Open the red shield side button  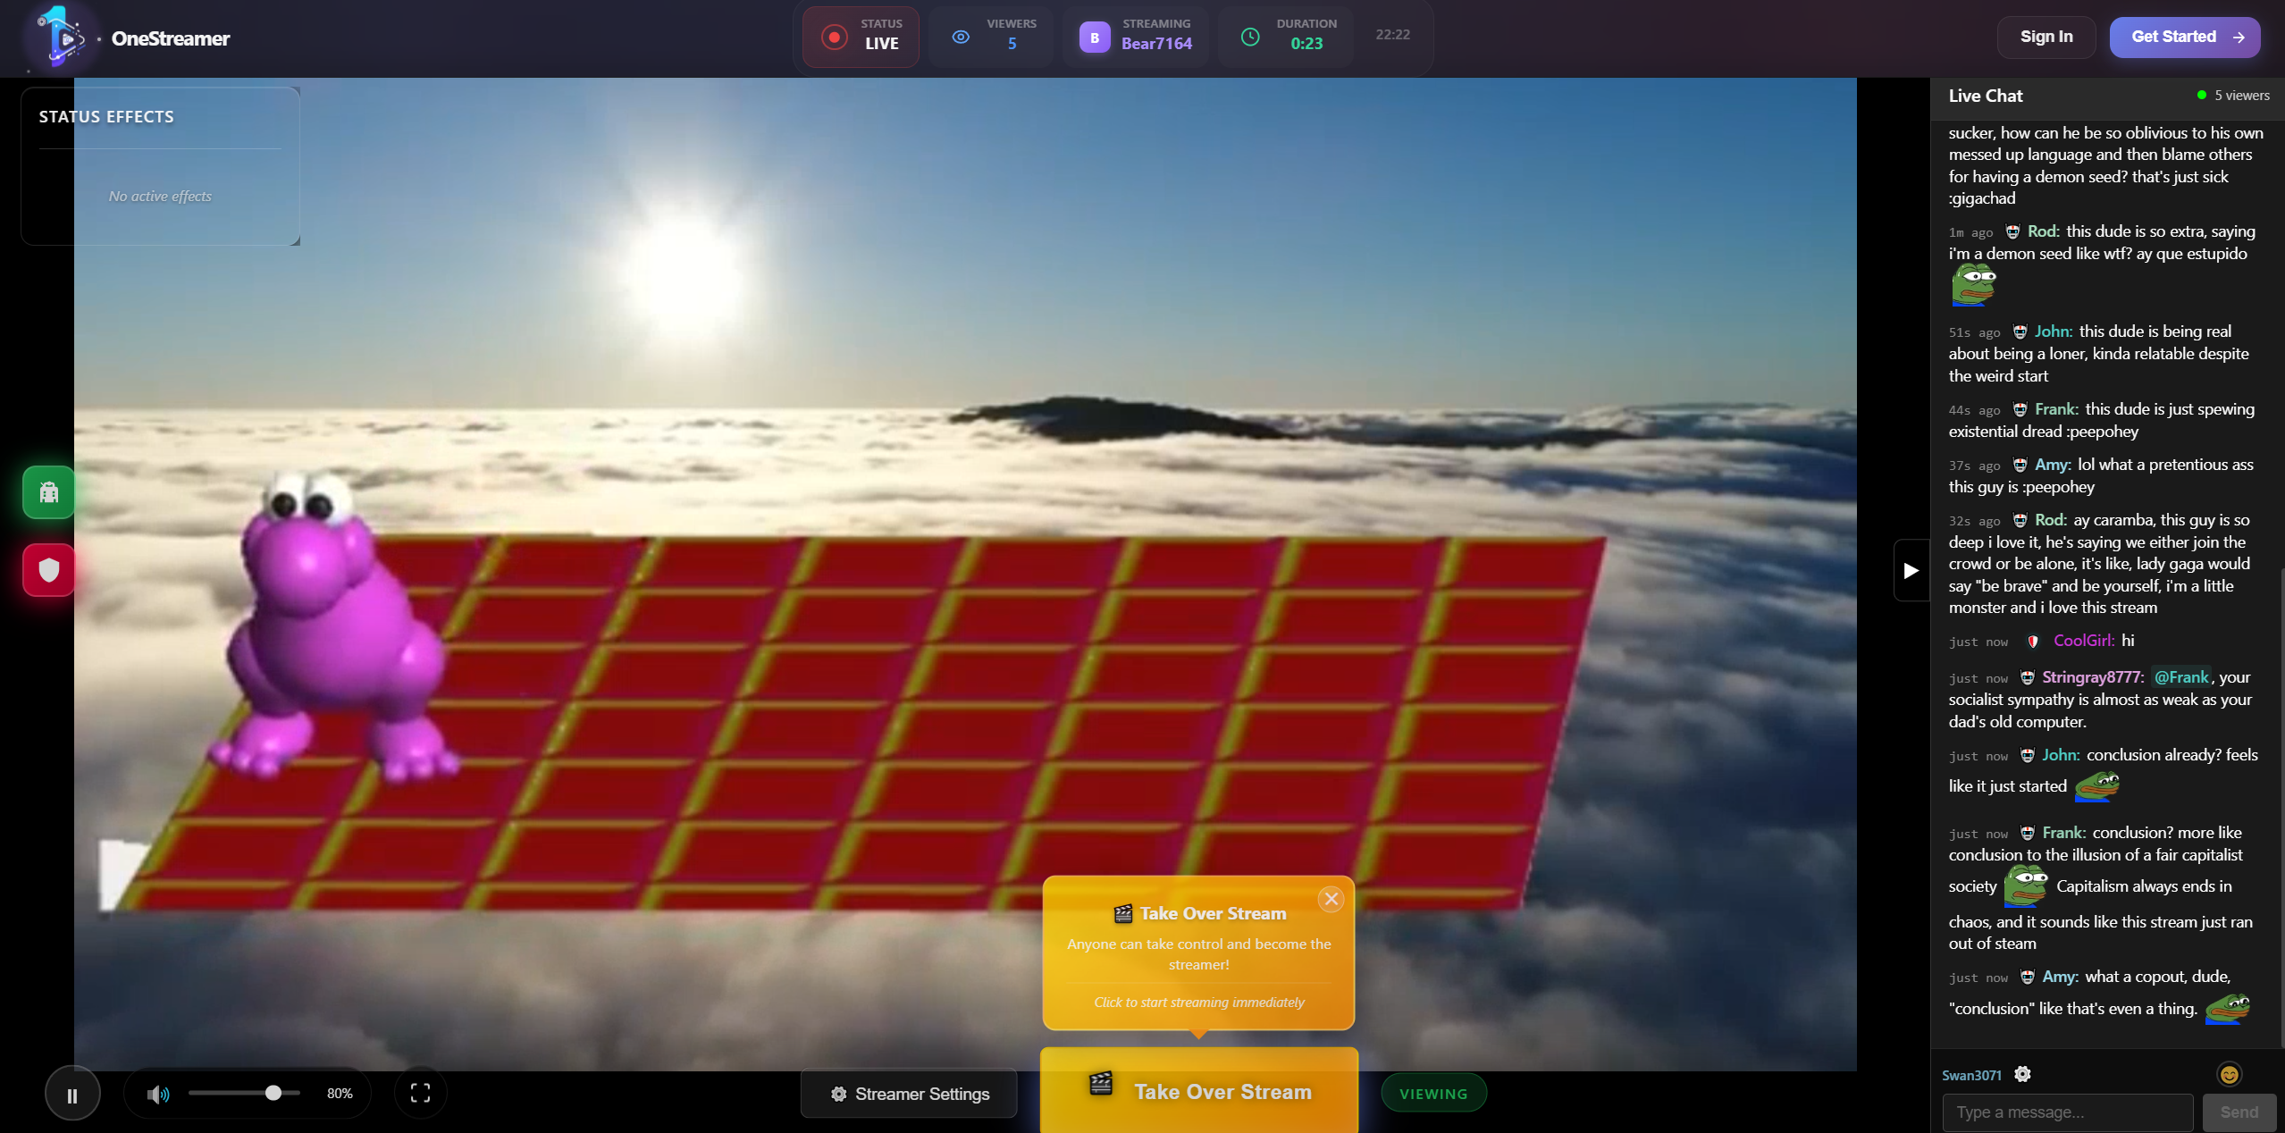[49, 569]
